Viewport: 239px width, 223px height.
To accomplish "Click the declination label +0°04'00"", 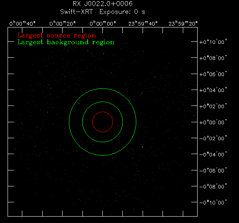I will tap(213, 90).
